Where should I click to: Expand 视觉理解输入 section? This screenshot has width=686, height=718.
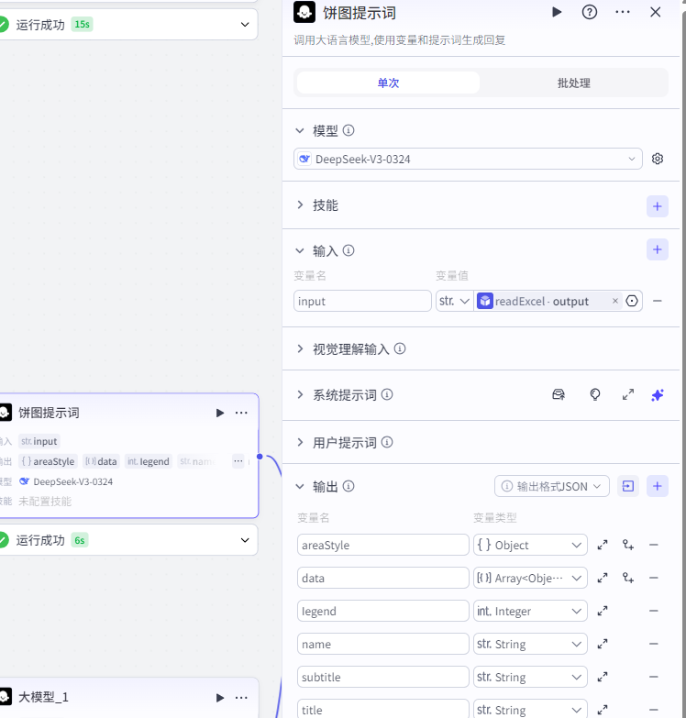pyautogui.click(x=300, y=349)
